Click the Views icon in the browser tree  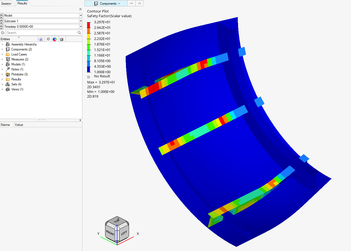(8, 89)
